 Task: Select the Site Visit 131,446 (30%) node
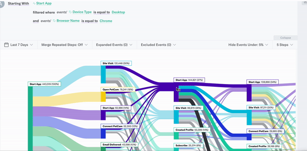tap(116, 63)
